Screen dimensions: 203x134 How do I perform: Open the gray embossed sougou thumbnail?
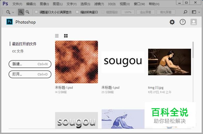pos(77,120)
